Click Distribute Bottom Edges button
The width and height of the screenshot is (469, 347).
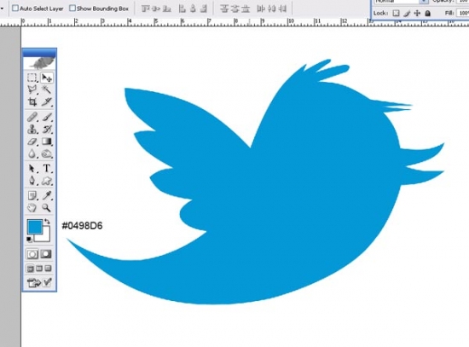click(x=246, y=9)
